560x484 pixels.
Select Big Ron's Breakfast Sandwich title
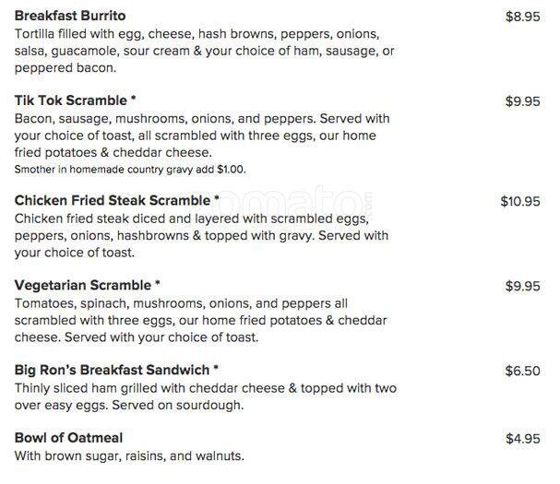point(112,371)
